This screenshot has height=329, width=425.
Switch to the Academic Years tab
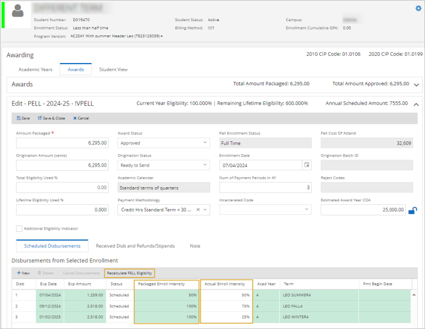[x=35, y=69]
